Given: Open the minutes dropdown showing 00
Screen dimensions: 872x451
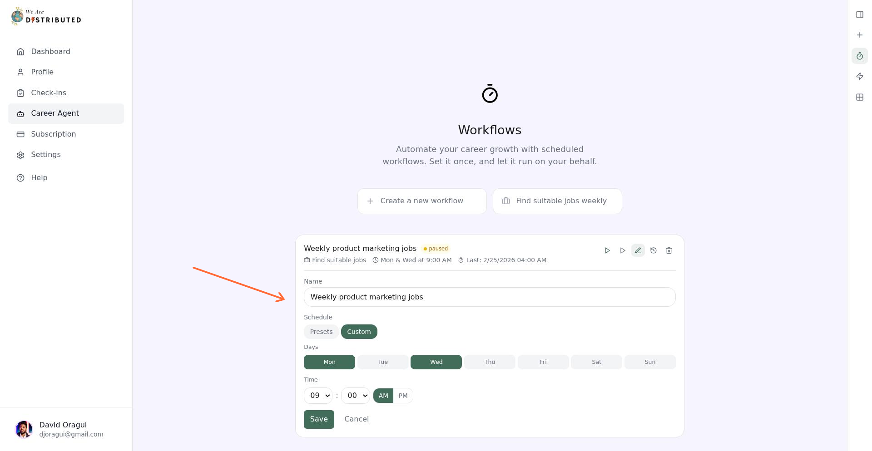Looking at the screenshot, I should [356, 395].
